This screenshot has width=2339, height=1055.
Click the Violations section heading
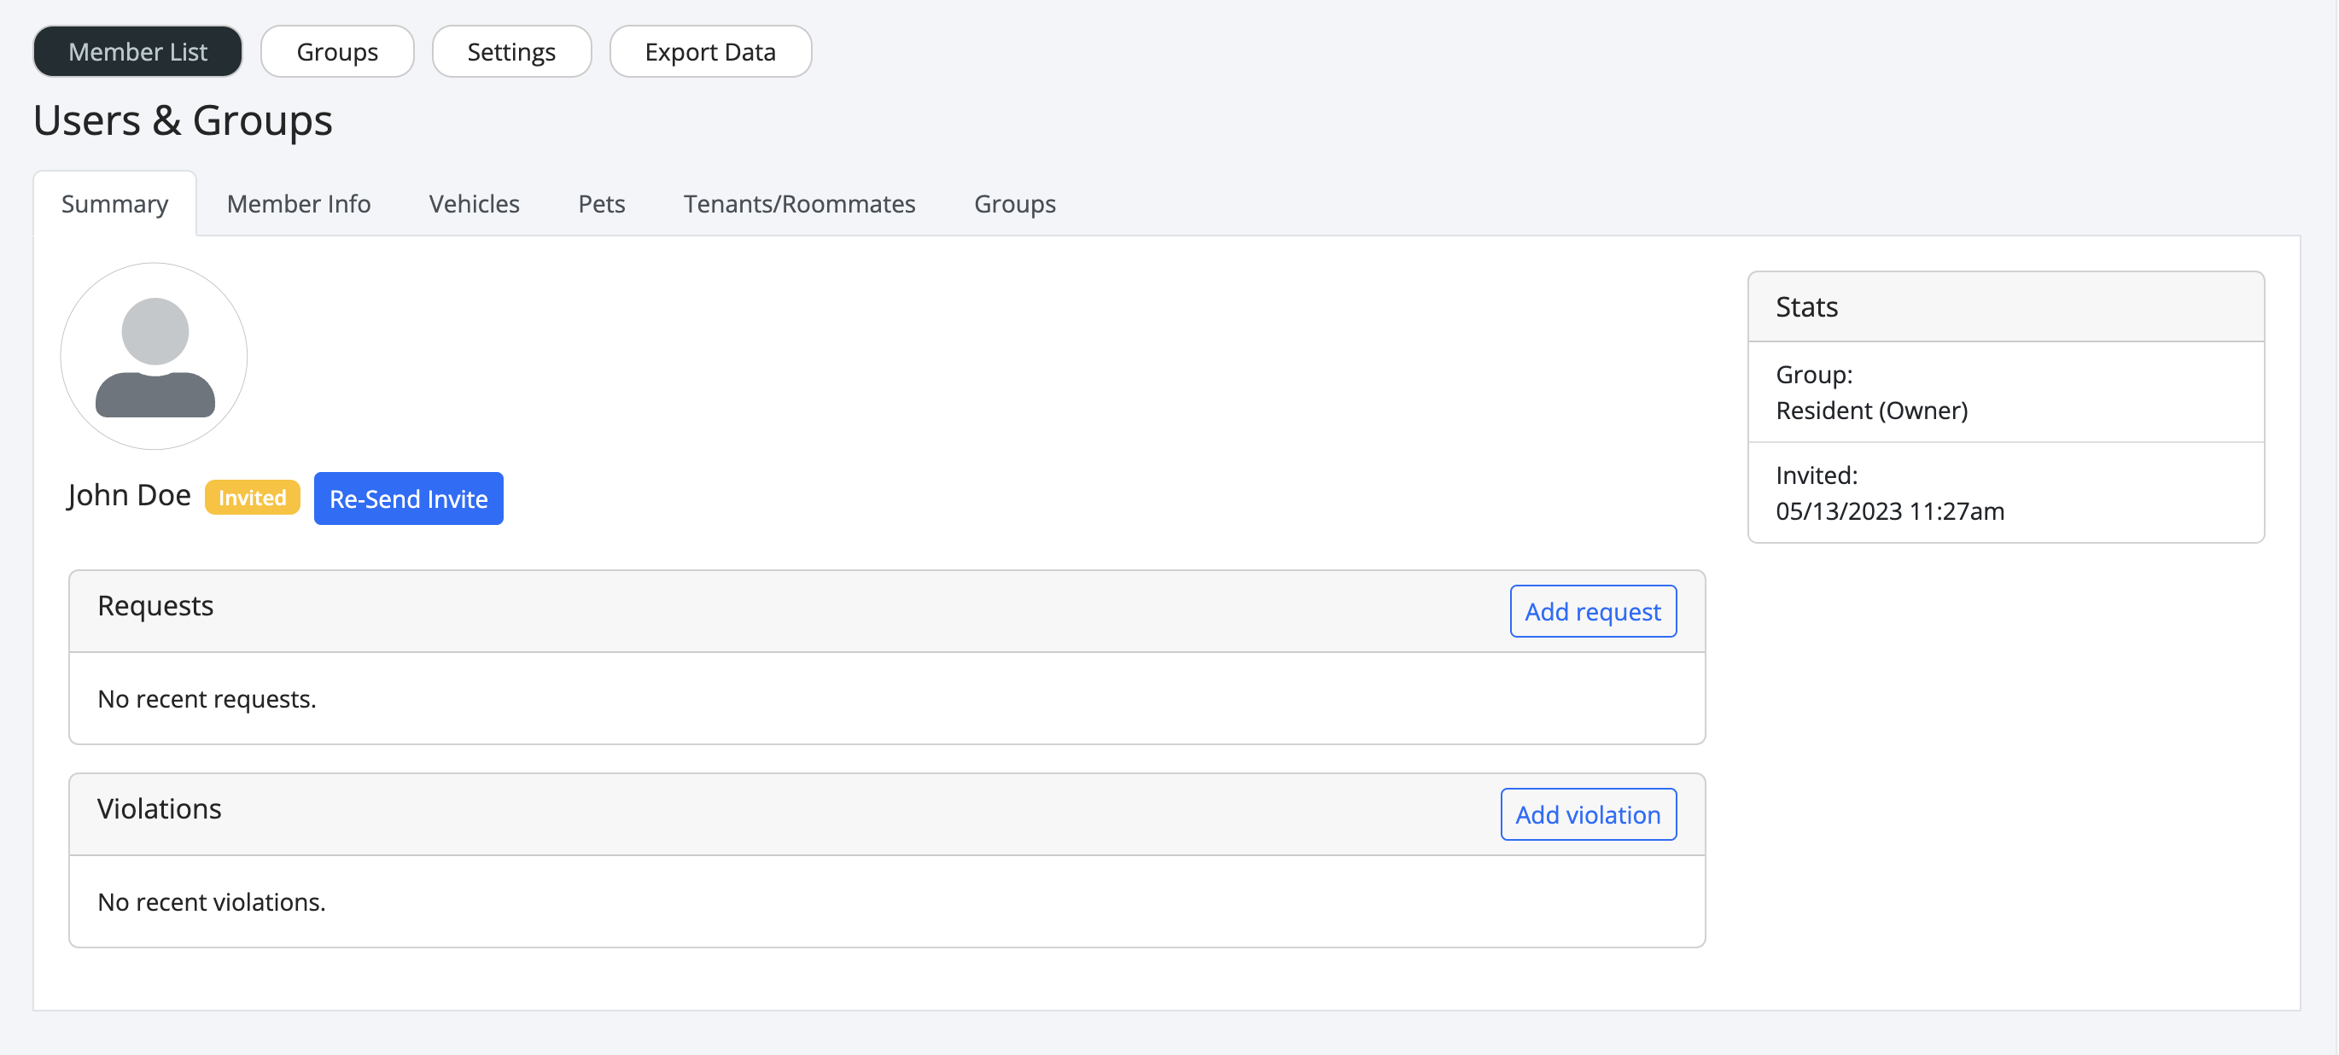[160, 809]
